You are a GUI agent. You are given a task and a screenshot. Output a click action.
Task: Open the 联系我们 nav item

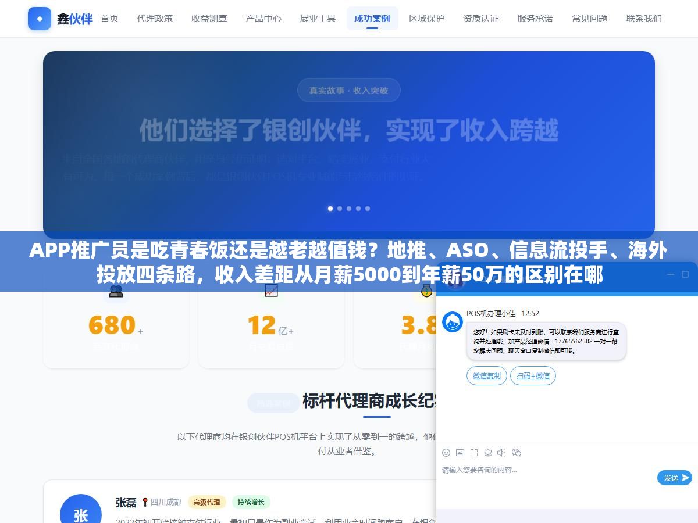click(644, 19)
